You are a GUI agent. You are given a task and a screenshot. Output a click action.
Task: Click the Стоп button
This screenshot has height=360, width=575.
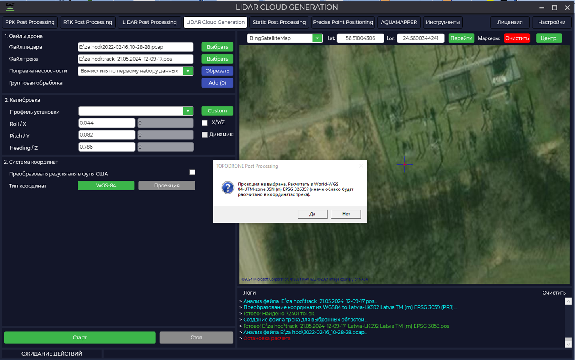point(196,337)
